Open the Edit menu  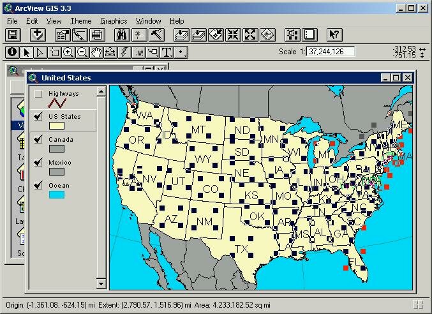tap(32, 21)
